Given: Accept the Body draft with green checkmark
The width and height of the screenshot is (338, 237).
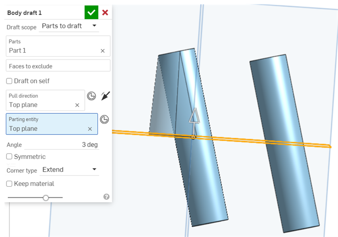Looking at the screenshot, I should [91, 12].
